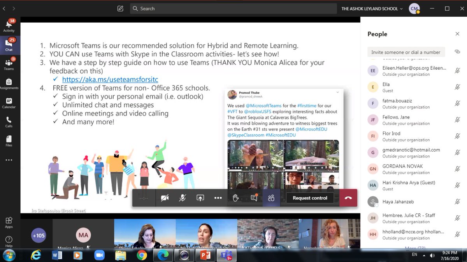Turn the camera on in meeting controls

pos(165,198)
